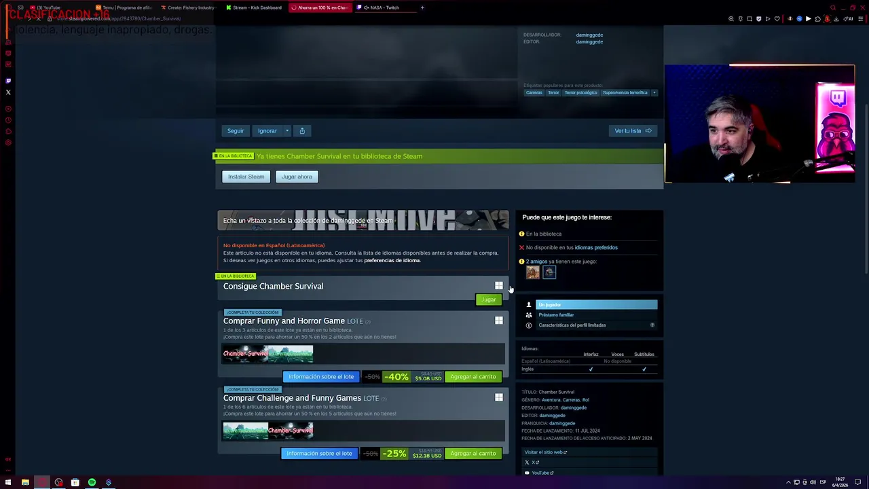Click the Twitch icon in browser sidebar
The image size is (869, 489).
click(8, 81)
